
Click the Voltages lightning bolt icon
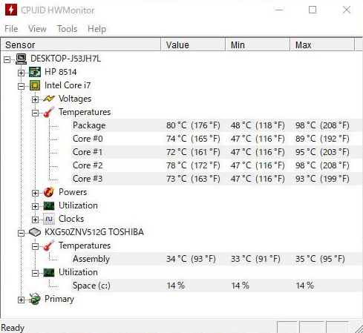49,99
